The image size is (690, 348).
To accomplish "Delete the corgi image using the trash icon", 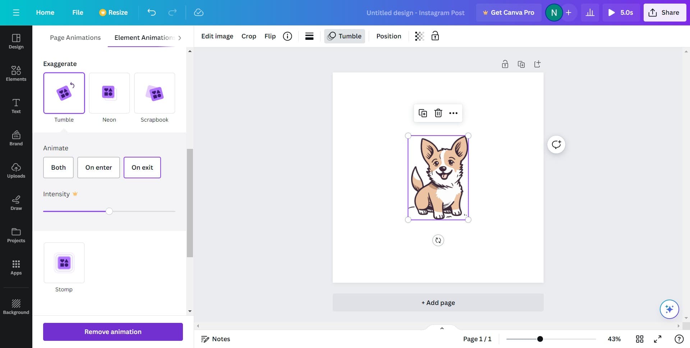I will 438,113.
